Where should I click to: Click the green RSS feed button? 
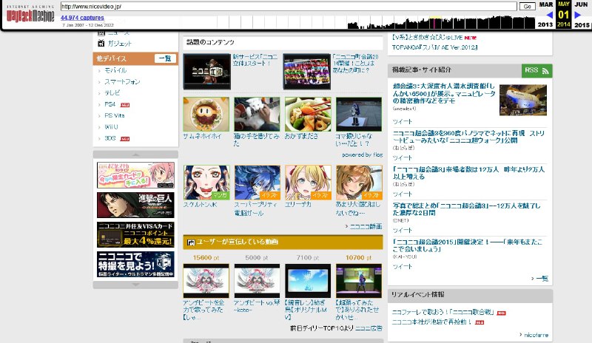[536, 70]
